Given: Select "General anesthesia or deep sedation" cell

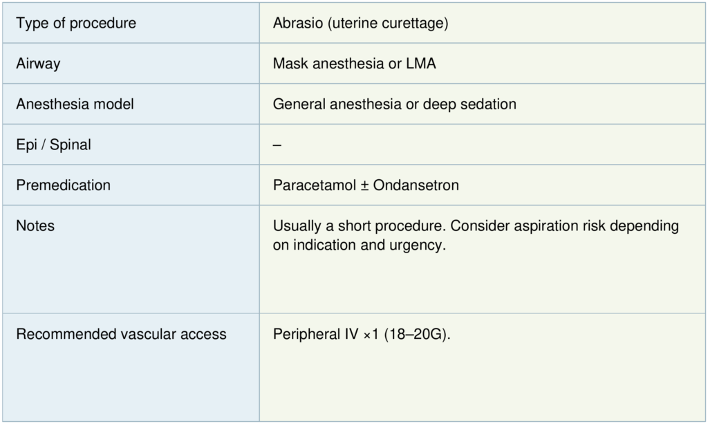Looking at the screenshot, I should coord(394,104).
